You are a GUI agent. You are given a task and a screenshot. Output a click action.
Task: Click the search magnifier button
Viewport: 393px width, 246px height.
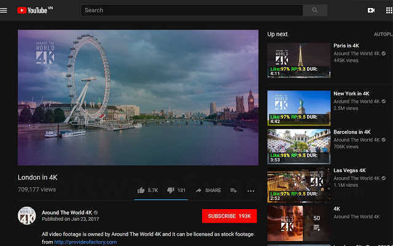click(315, 10)
